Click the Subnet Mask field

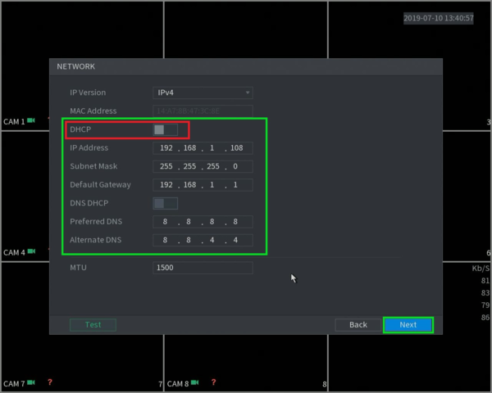pos(203,166)
